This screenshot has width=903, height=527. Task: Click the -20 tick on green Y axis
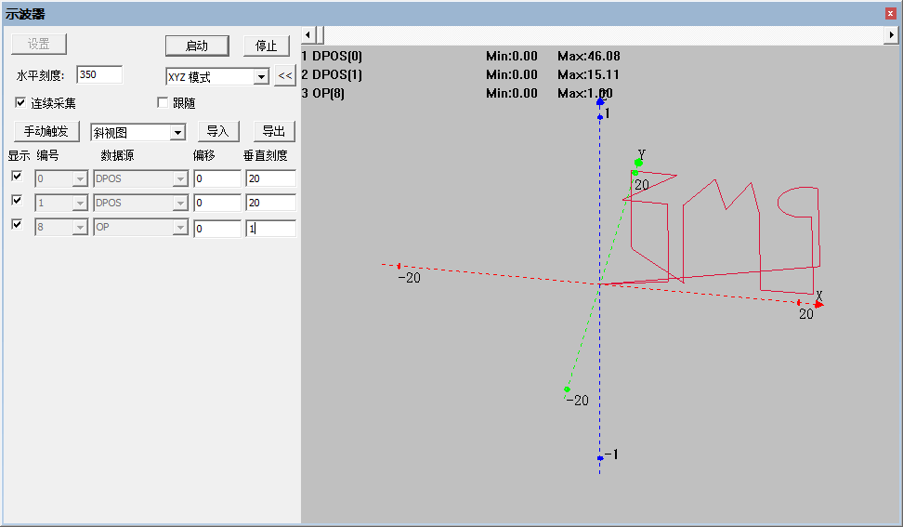(x=568, y=390)
